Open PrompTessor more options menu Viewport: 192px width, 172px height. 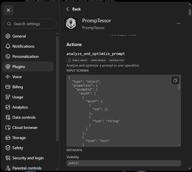click(179, 23)
